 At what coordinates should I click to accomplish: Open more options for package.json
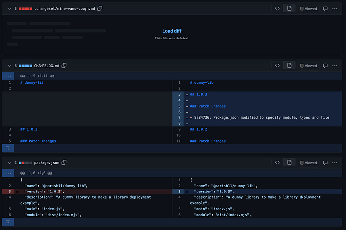pyautogui.click(x=335, y=163)
